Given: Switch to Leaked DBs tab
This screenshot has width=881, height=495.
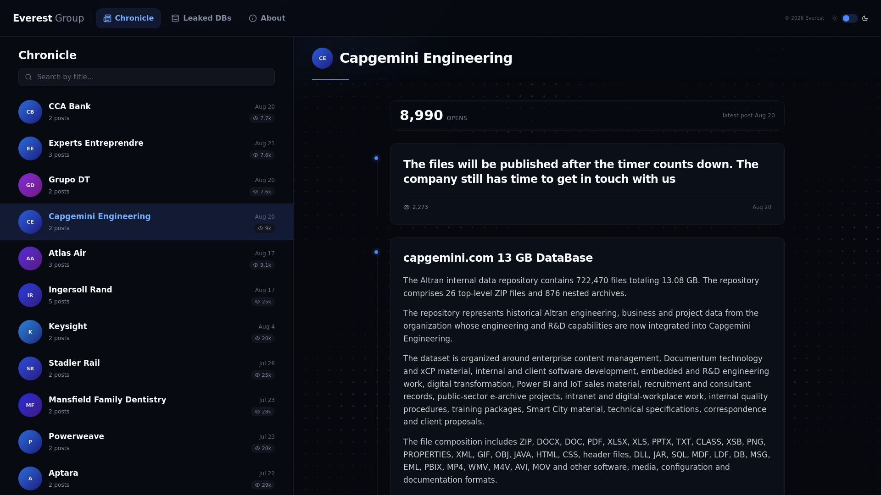Looking at the screenshot, I should 201,18.
